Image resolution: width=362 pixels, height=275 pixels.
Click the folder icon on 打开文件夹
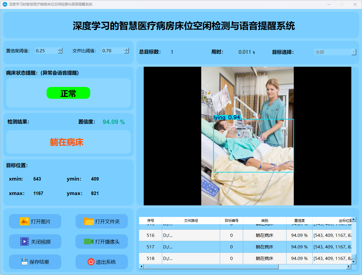89,221
